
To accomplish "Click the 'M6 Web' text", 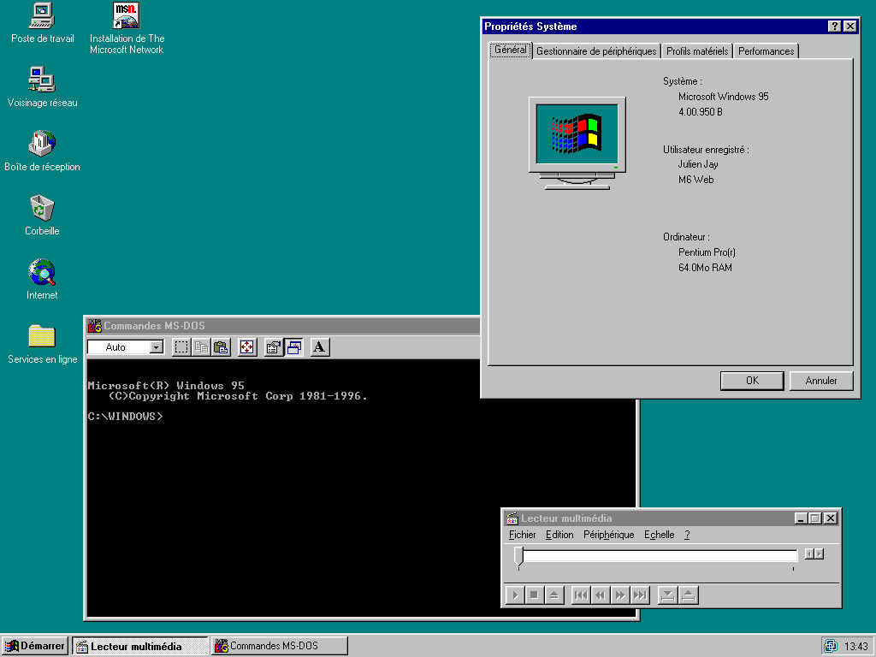I will click(695, 180).
